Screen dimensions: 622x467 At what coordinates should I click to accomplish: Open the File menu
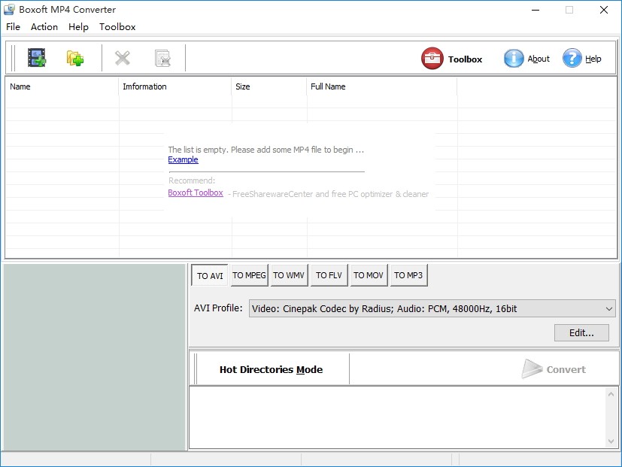(13, 26)
